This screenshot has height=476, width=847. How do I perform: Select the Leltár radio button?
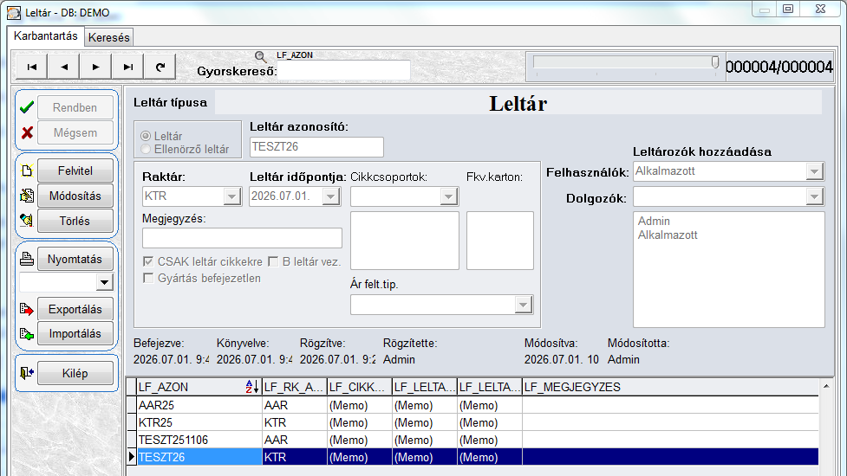(146, 136)
